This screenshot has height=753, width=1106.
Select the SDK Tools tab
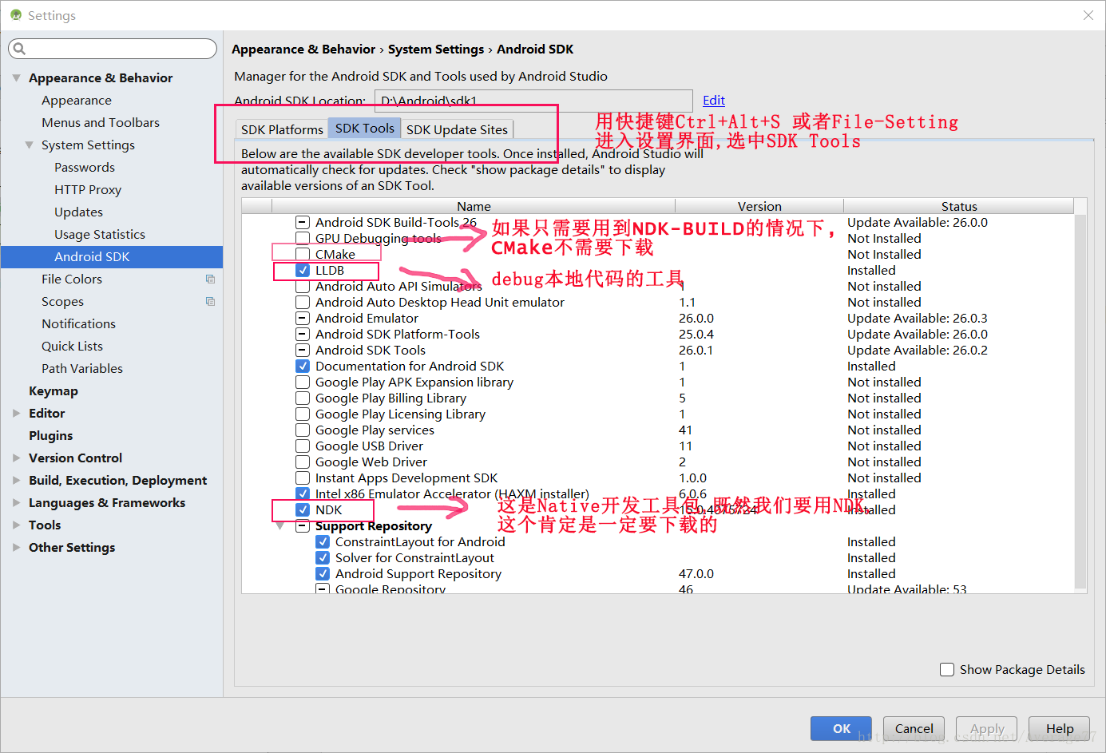coord(364,128)
